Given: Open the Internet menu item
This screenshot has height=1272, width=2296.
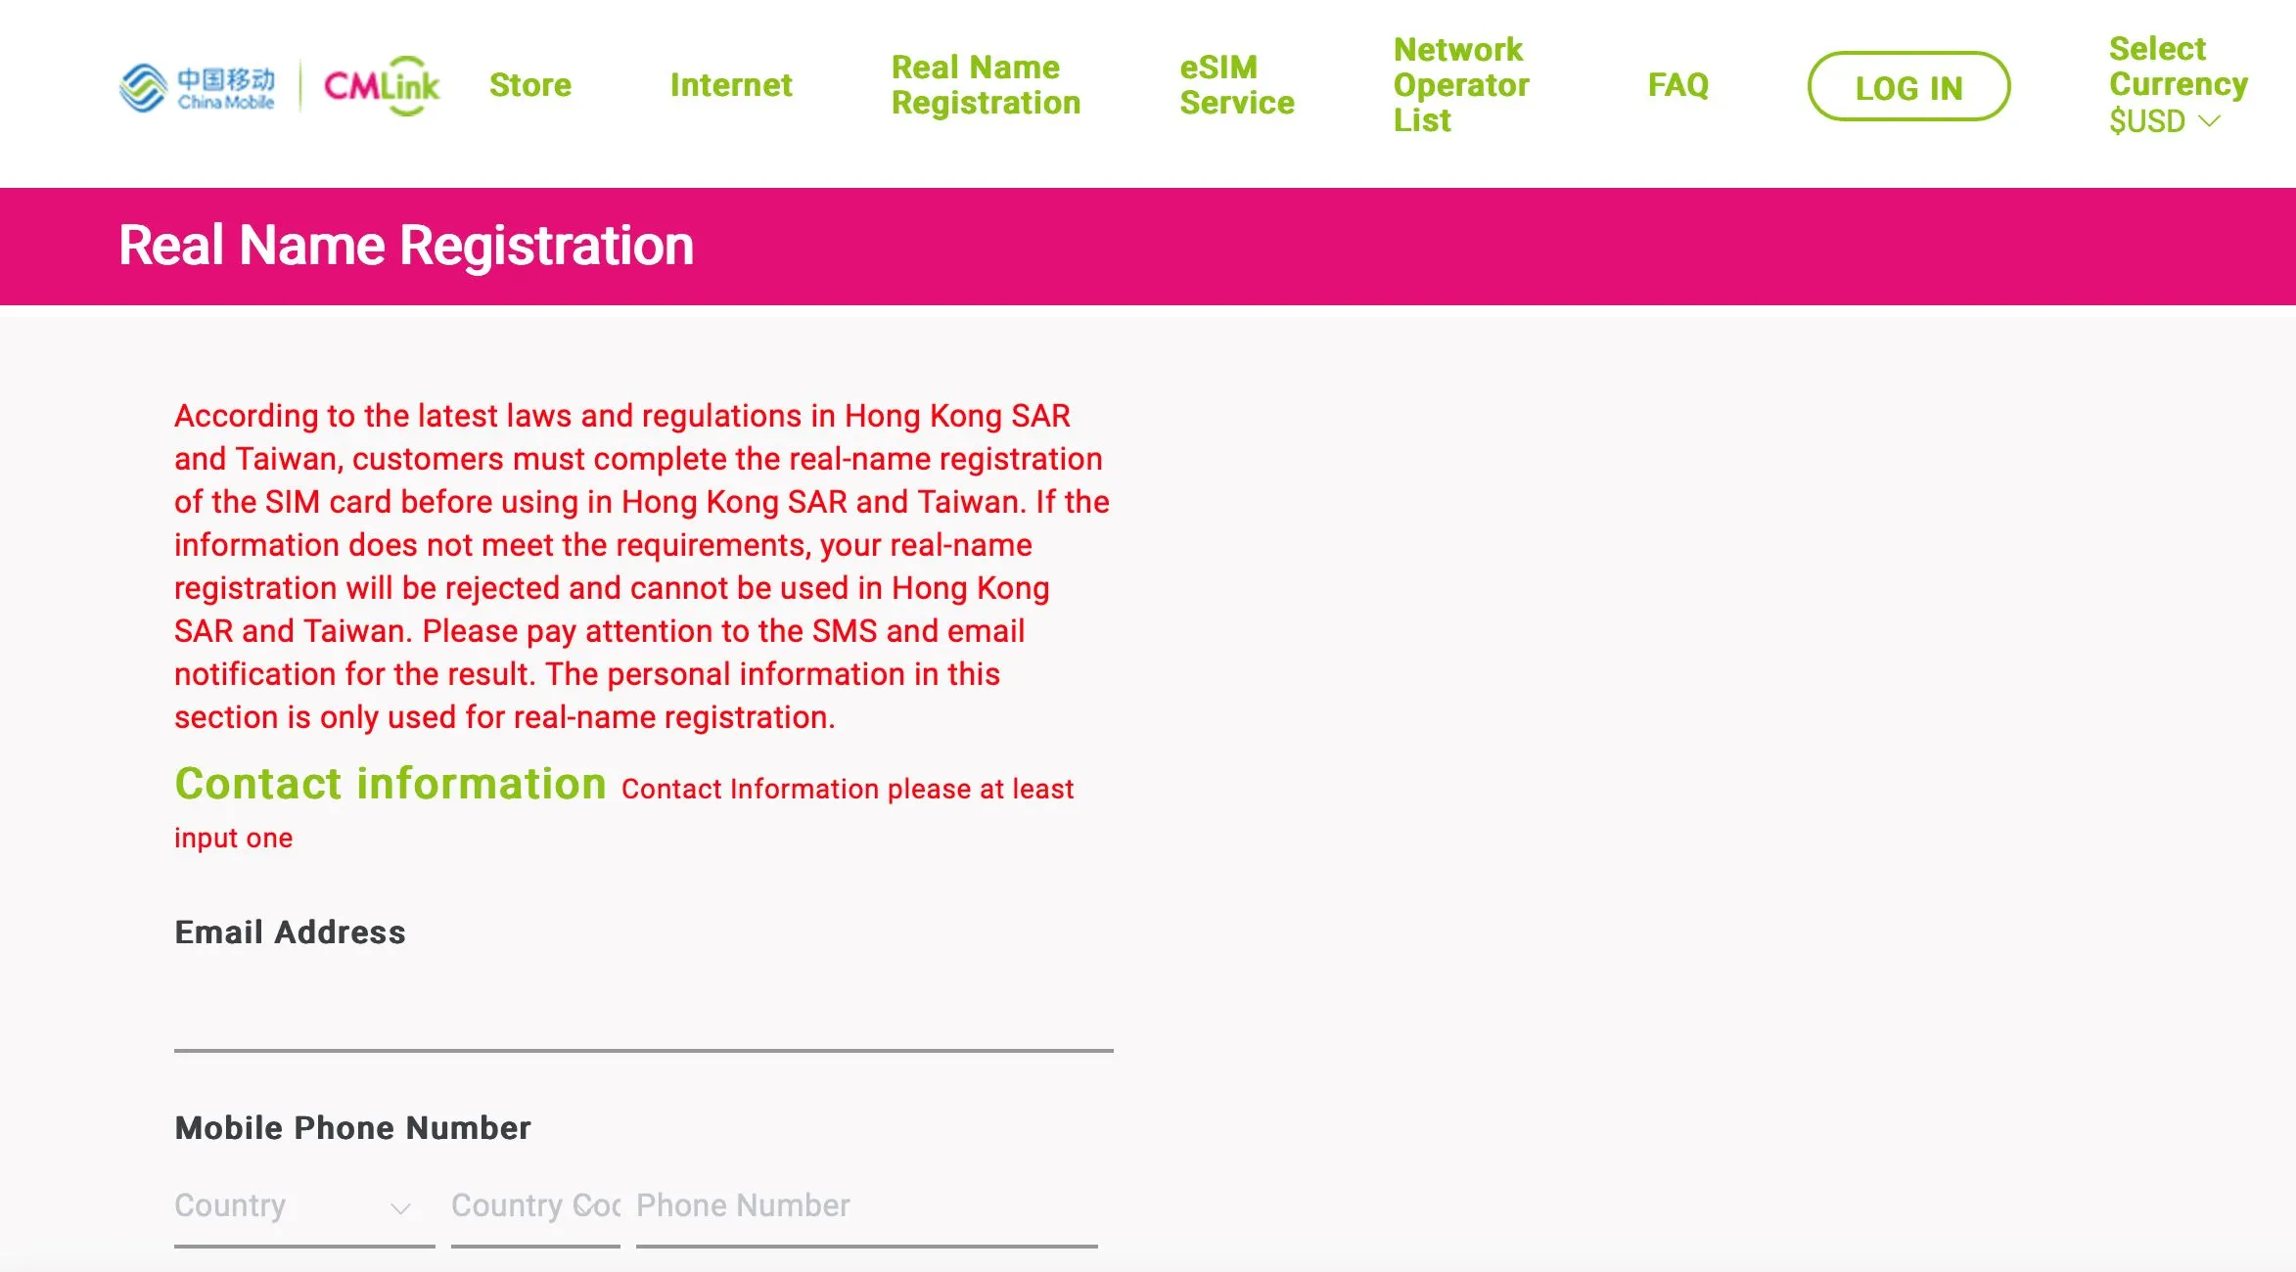Looking at the screenshot, I should pyautogui.click(x=731, y=85).
